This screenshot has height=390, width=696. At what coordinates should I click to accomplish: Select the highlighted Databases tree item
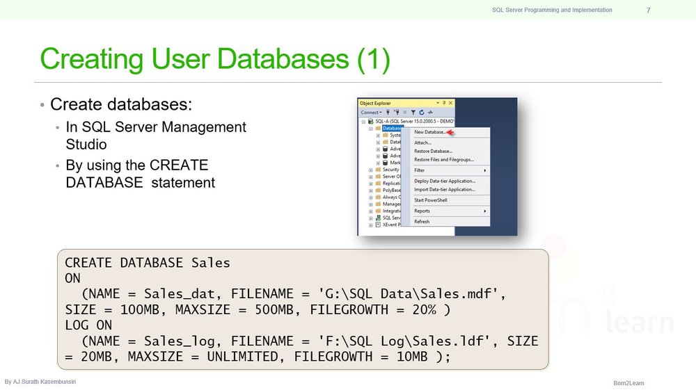pyautogui.click(x=392, y=129)
